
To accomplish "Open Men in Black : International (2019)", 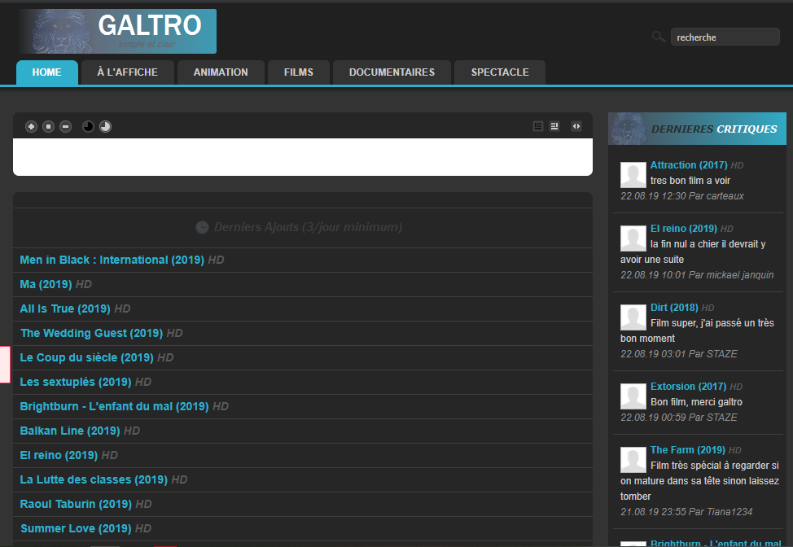I will tap(112, 260).
